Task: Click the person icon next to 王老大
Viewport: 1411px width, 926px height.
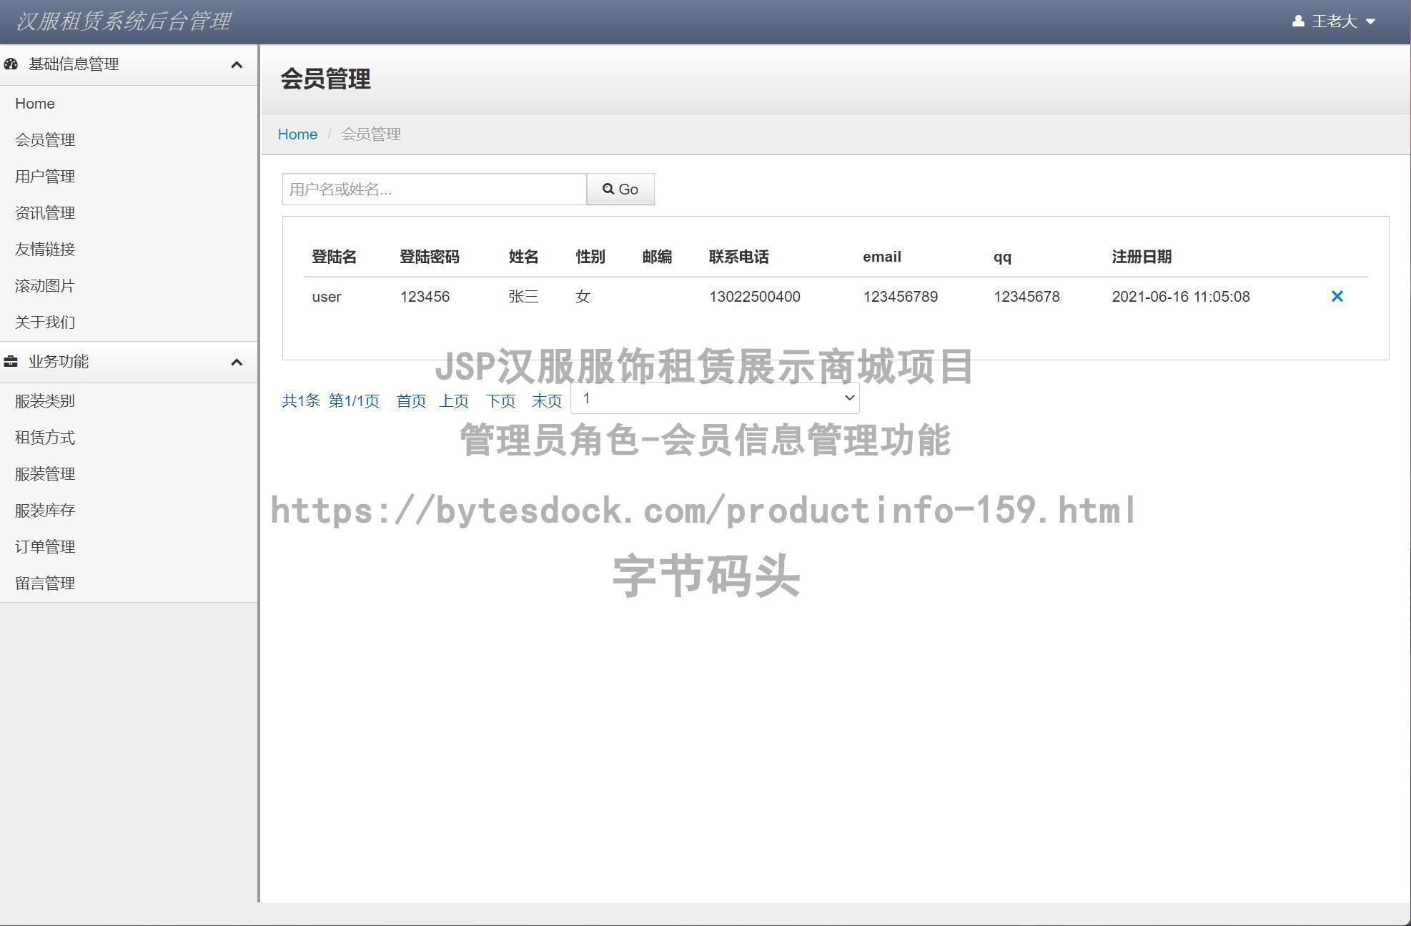Action: [1297, 21]
